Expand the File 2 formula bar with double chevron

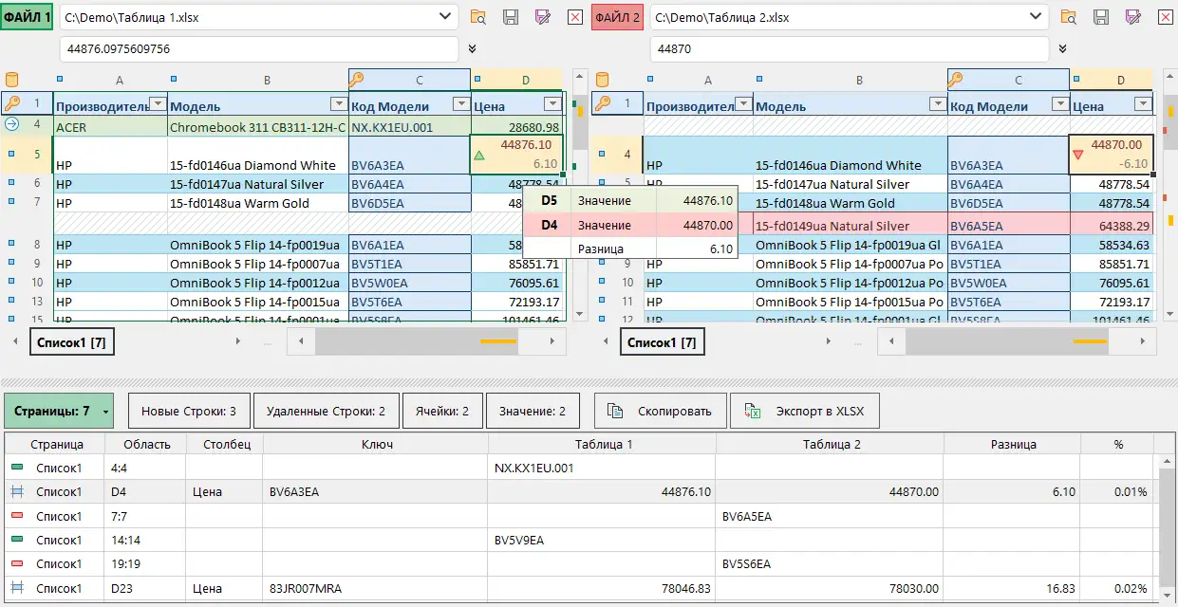tap(1062, 48)
